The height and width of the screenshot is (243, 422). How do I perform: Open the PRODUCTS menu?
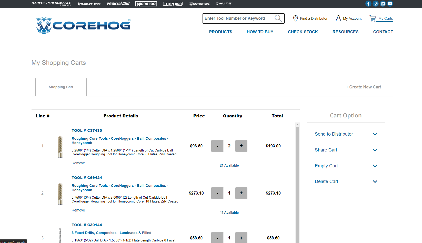[220, 32]
